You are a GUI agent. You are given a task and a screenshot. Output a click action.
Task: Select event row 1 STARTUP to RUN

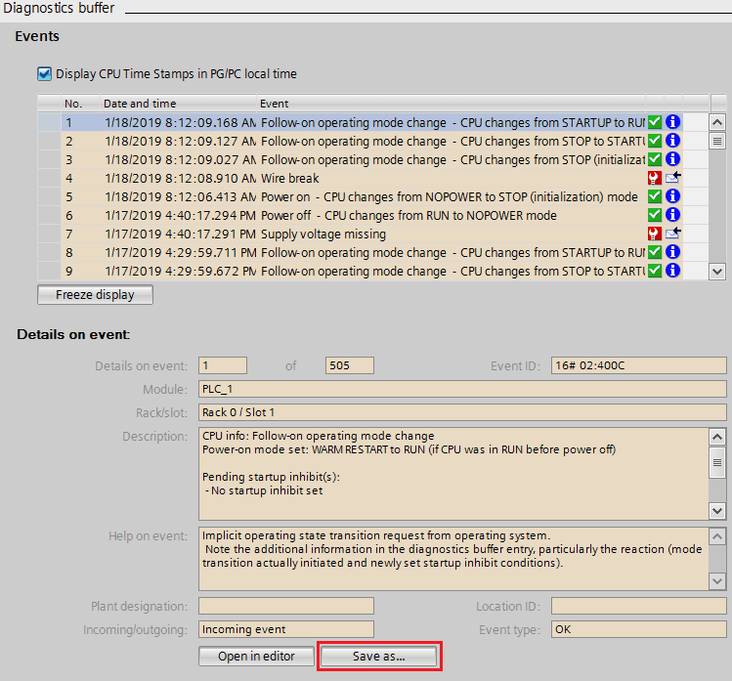tap(360, 122)
